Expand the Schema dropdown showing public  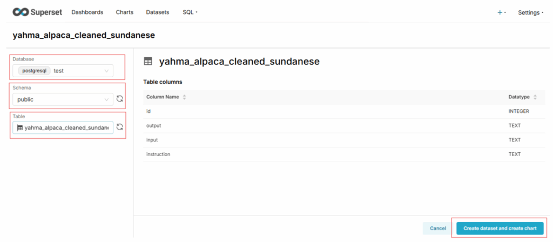click(106, 99)
